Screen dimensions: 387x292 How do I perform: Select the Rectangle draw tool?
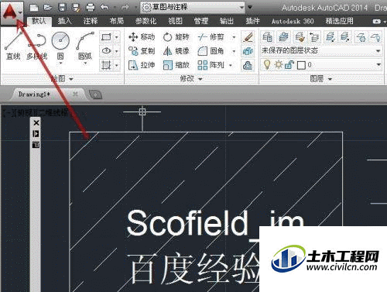[106, 37]
